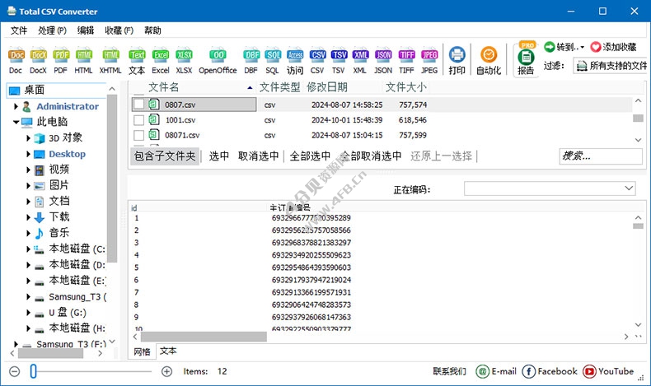Convert to DBF using toolbar icon
651x386 pixels.
(x=251, y=56)
